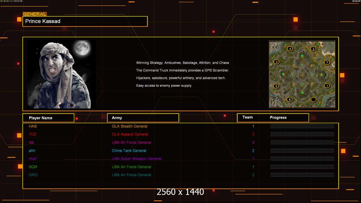Click start position marker 5 on minimap
Viewport: 361px width, 203px height.
click(x=276, y=86)
